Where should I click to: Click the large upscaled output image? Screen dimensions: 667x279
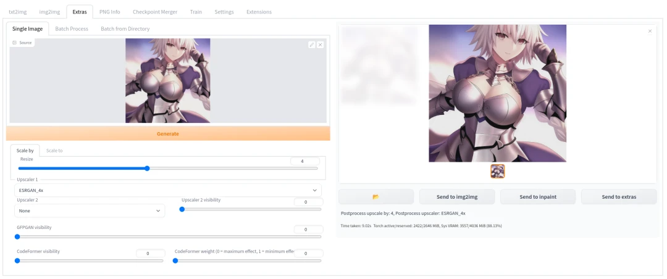click(497, 93)
